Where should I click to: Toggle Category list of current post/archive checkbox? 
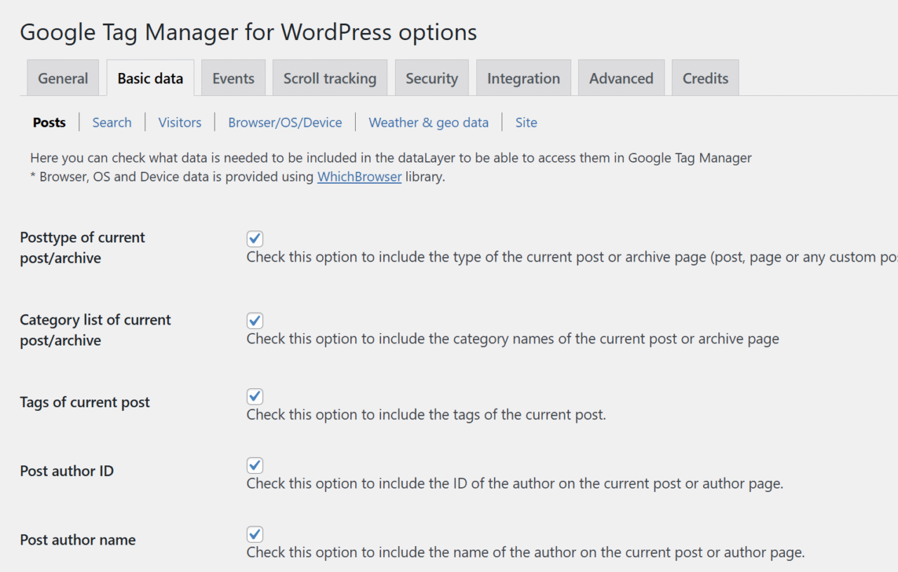click(255, 320)
